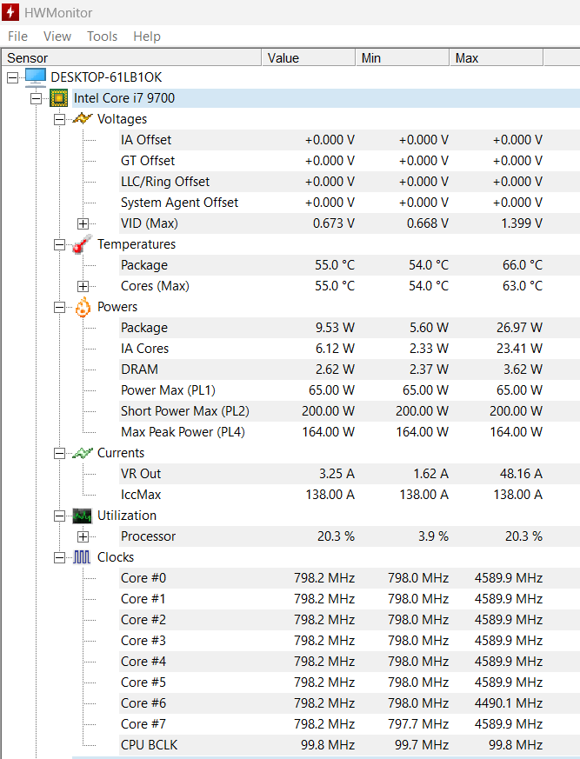Image resolution: width=580 pixels, height=759 pixels.
Task: Click the Min column header
Action: 403,58
